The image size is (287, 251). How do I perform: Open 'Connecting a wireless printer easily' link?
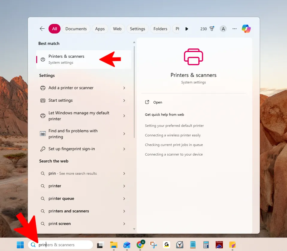(173, 135)
